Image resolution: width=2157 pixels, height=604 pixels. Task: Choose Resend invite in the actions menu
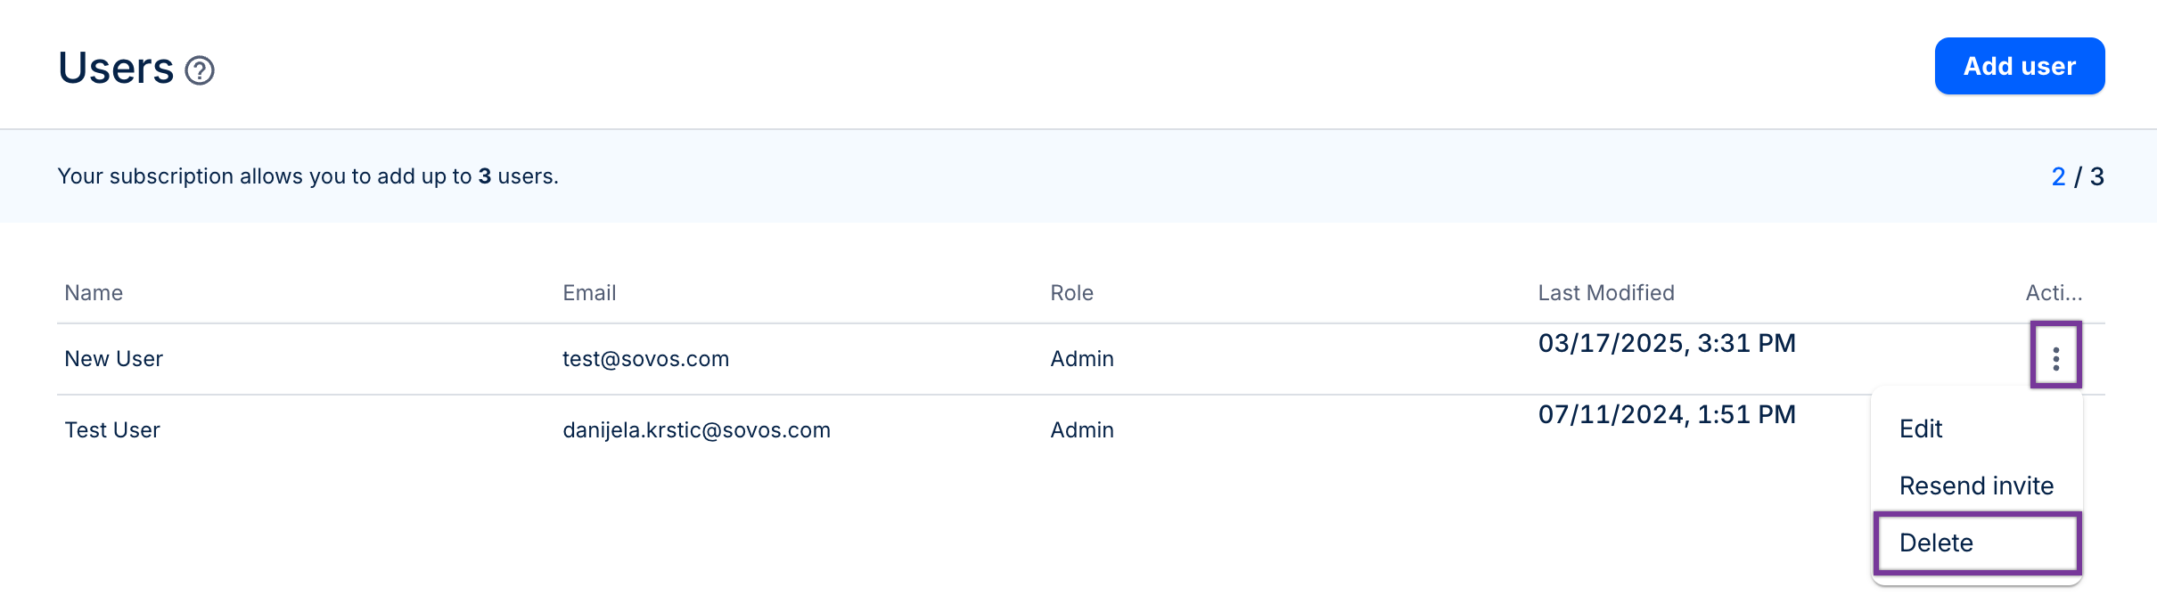1976,486
